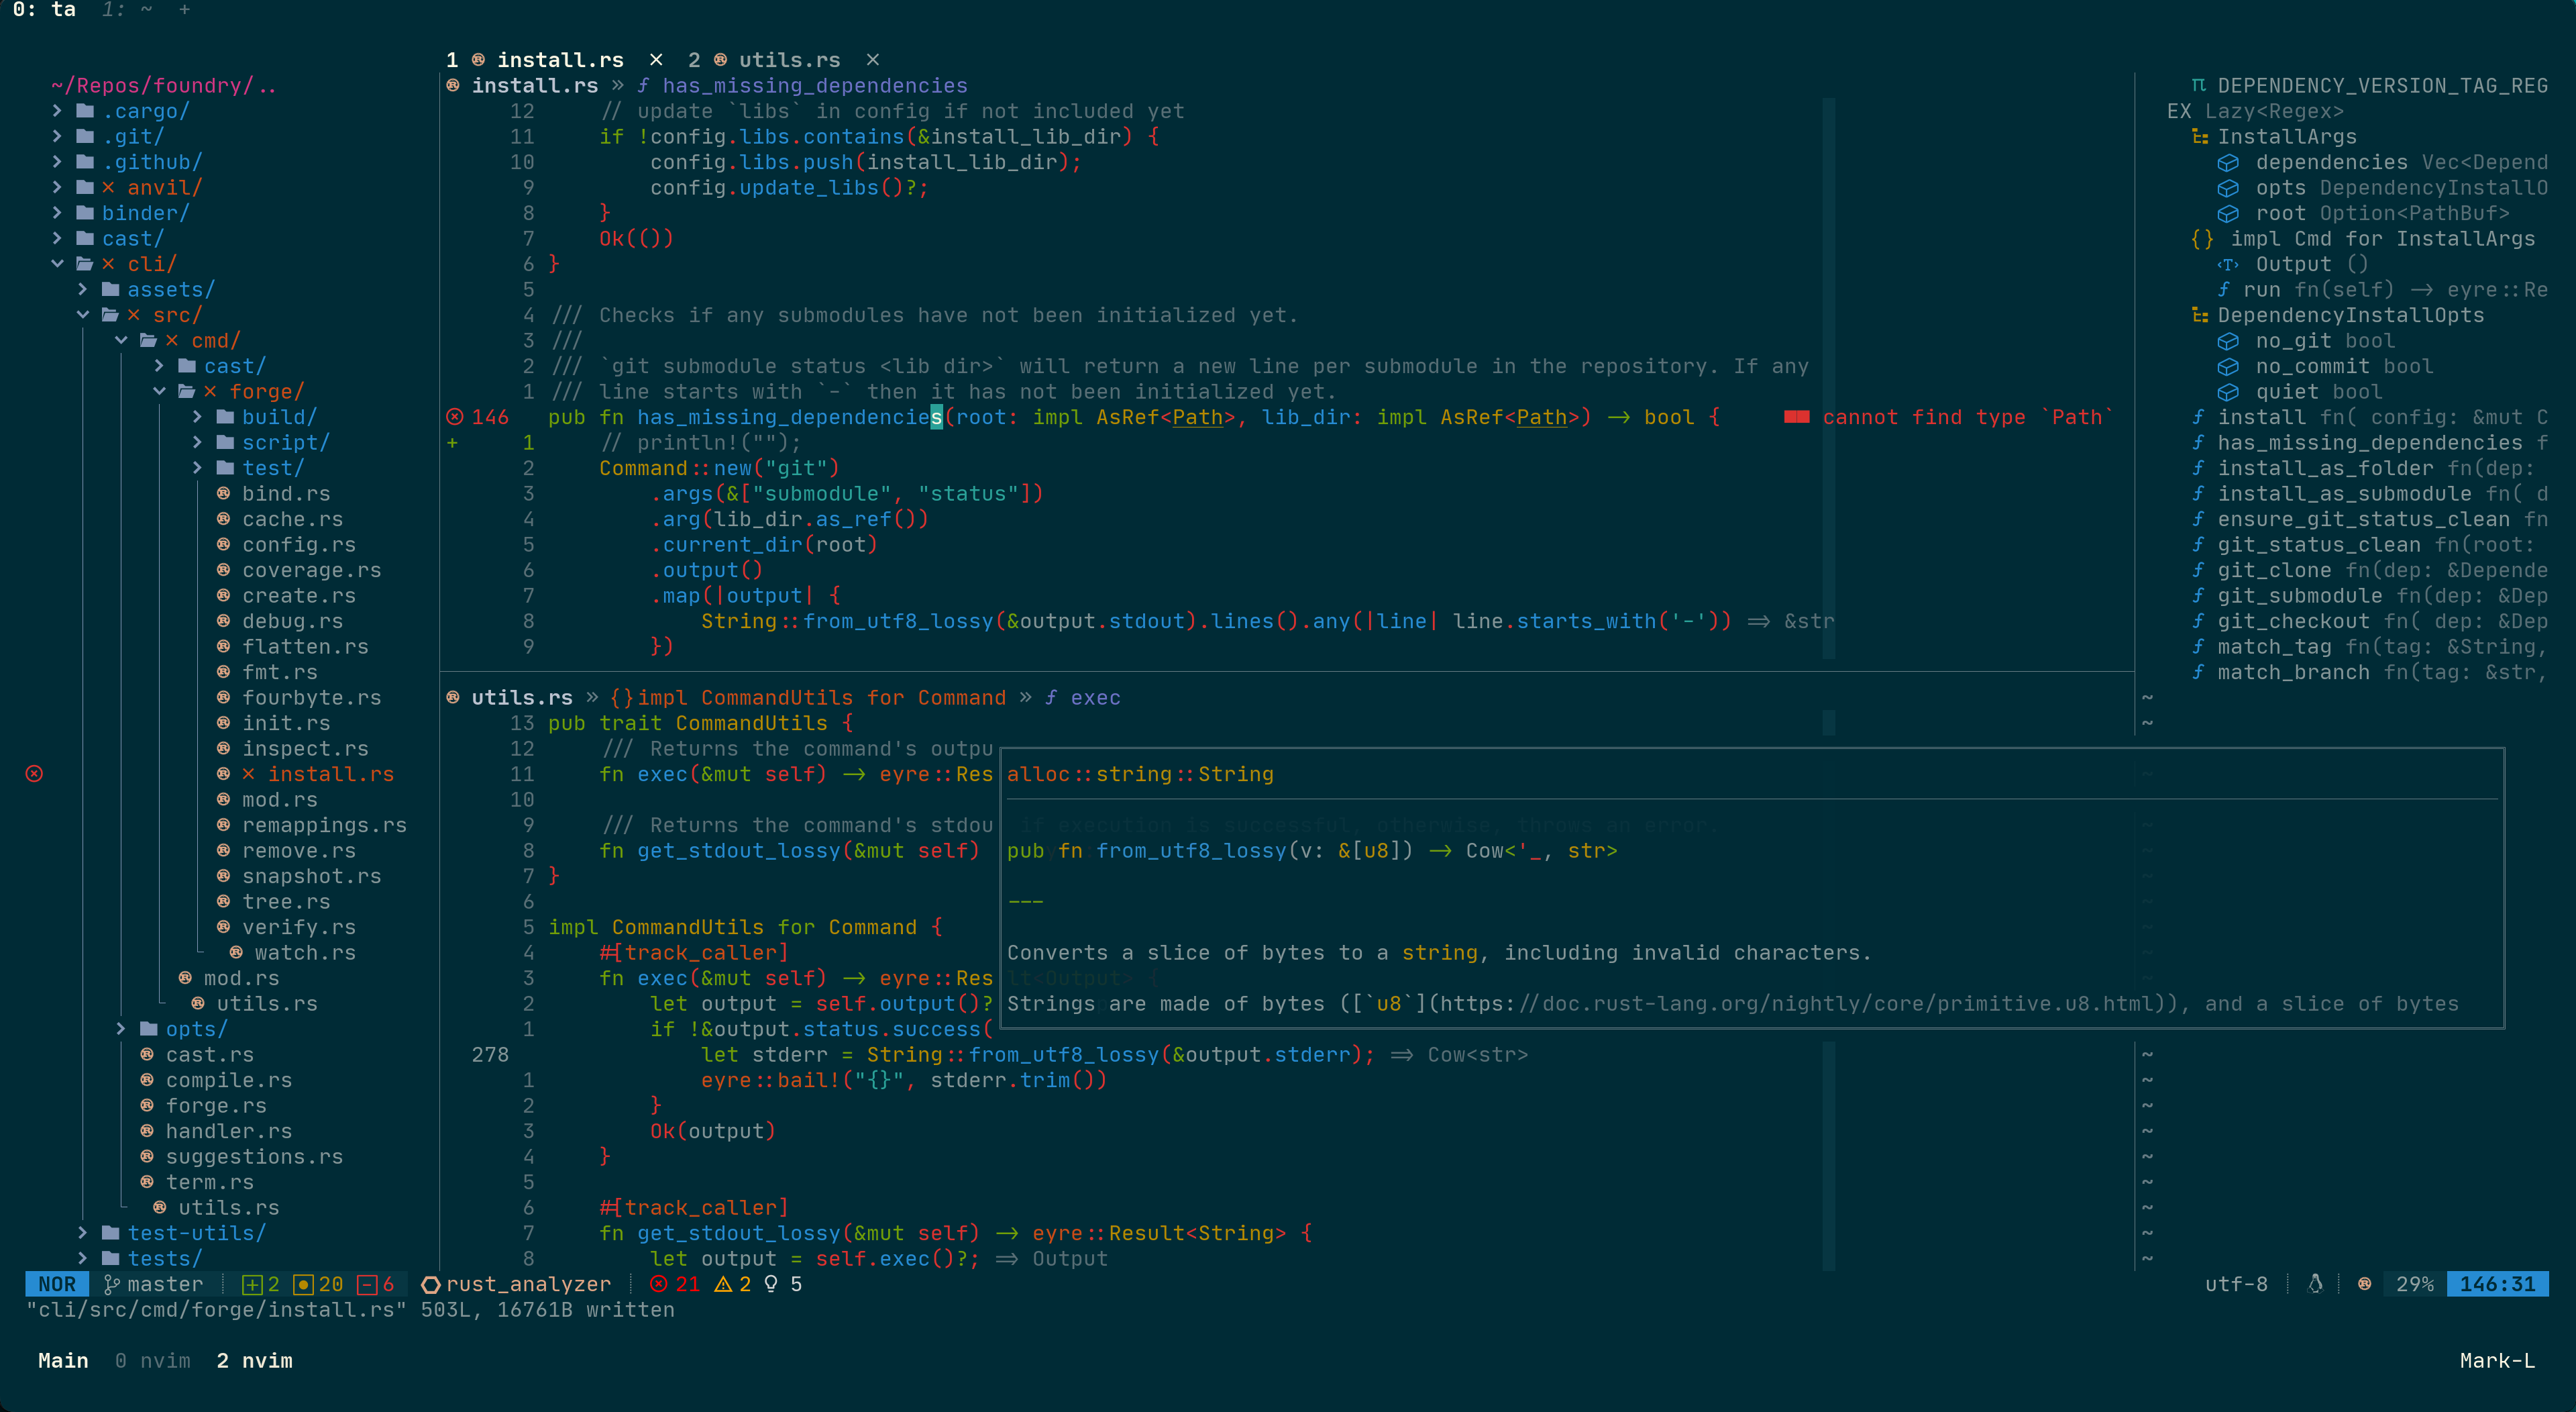Open install.rs in the file tree
This screenshot has width=2576, height=1412.
(x=331, y=774)
